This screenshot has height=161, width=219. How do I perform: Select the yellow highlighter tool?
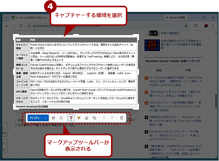pos(79,118)
